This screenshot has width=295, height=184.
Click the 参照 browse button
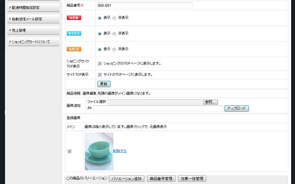(210, 102)
